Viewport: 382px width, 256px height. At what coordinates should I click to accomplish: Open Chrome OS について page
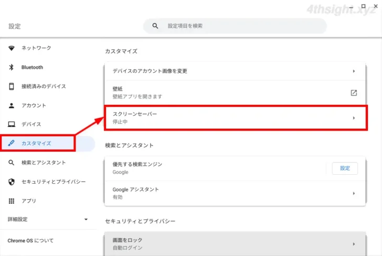30,241
